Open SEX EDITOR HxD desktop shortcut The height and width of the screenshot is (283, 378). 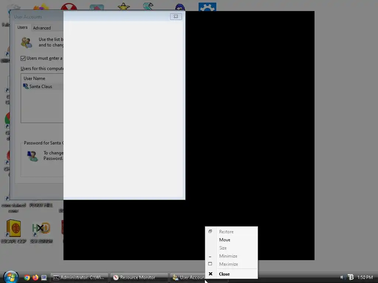coord(41,233)
